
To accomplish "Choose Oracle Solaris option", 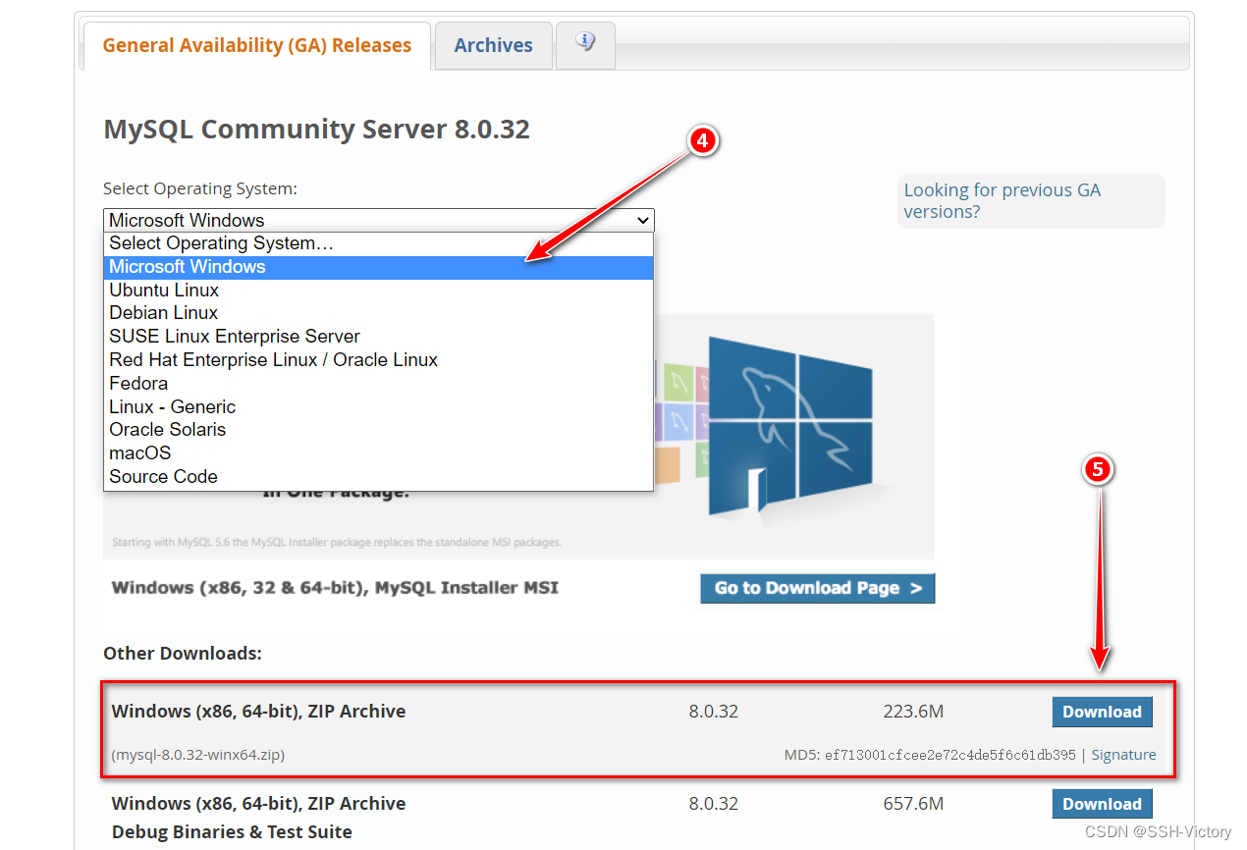I will 378,430.
